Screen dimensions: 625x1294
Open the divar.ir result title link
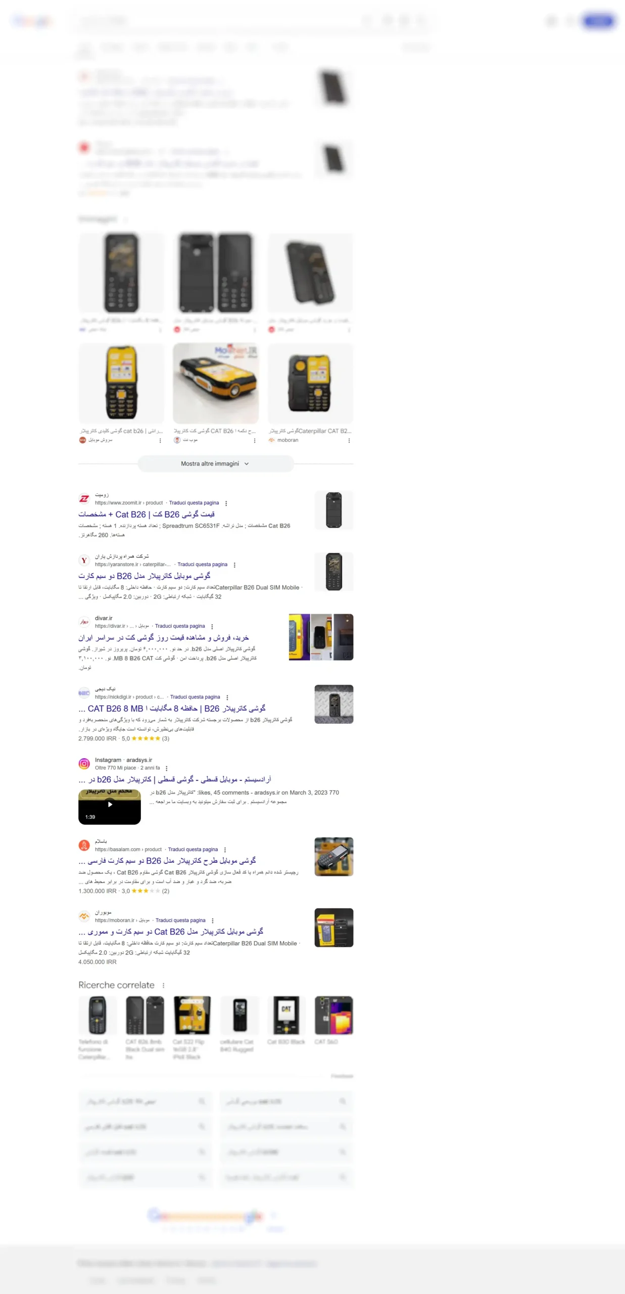click(x=164, y=638)
